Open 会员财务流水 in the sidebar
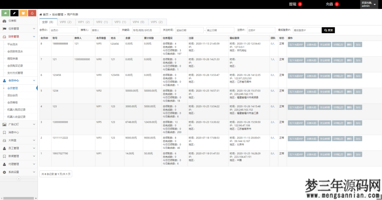Screen dimensions: 382x200 pyautogui.click(x=15, y=51)
